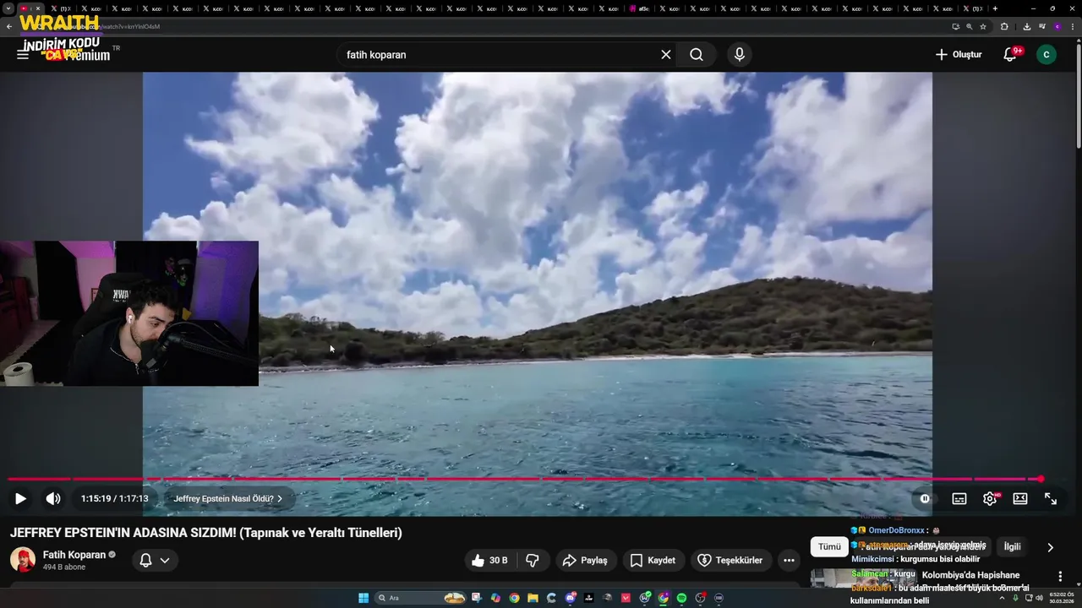Open the browser tab search dropdown

click(9, 8)
